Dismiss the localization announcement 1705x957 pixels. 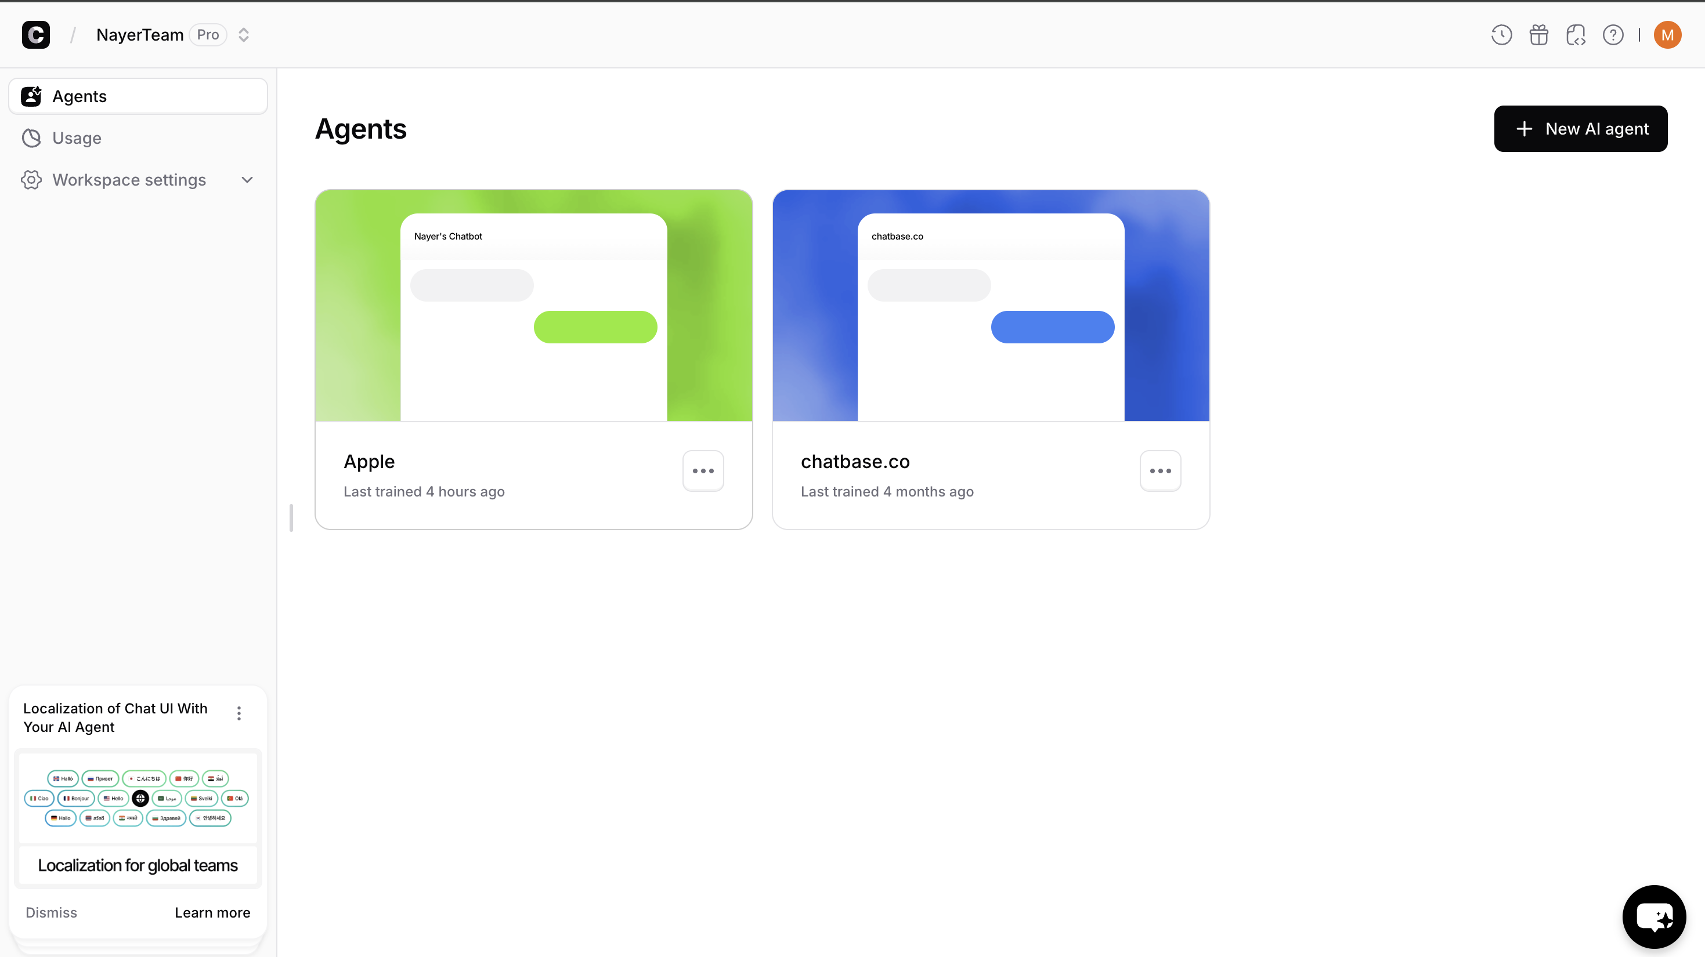[x=50, y=912]
